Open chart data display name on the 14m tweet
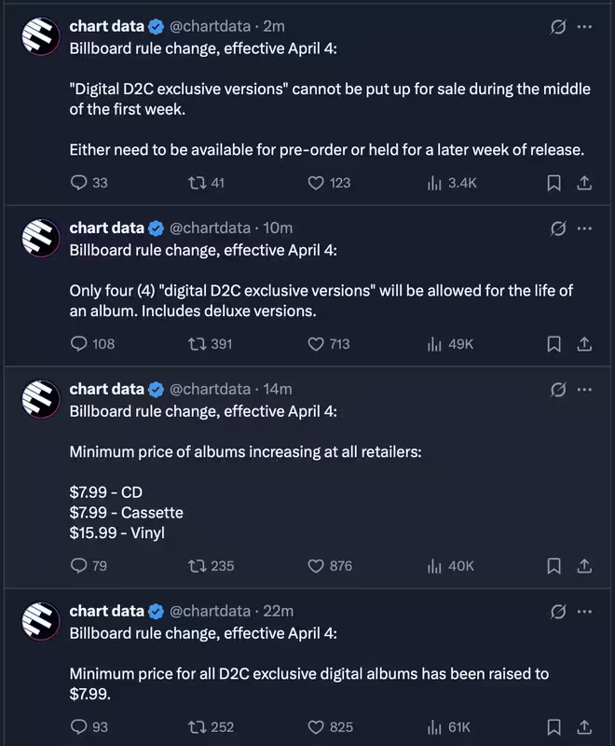 pyautogui.click(x=106, y=389)
